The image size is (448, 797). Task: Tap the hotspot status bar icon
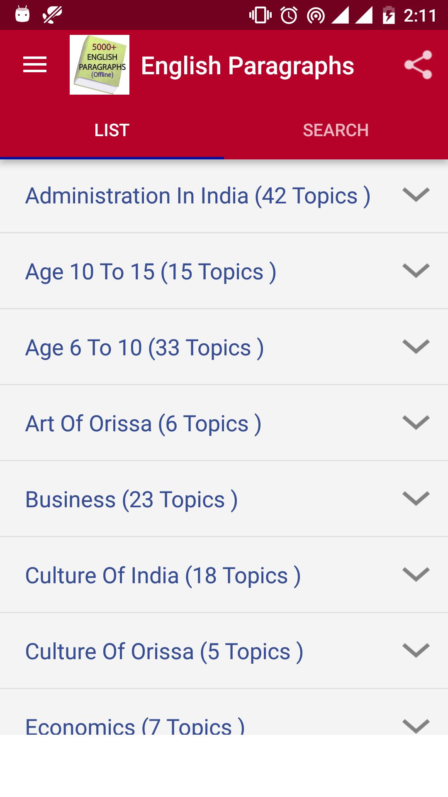pos(316,16)
